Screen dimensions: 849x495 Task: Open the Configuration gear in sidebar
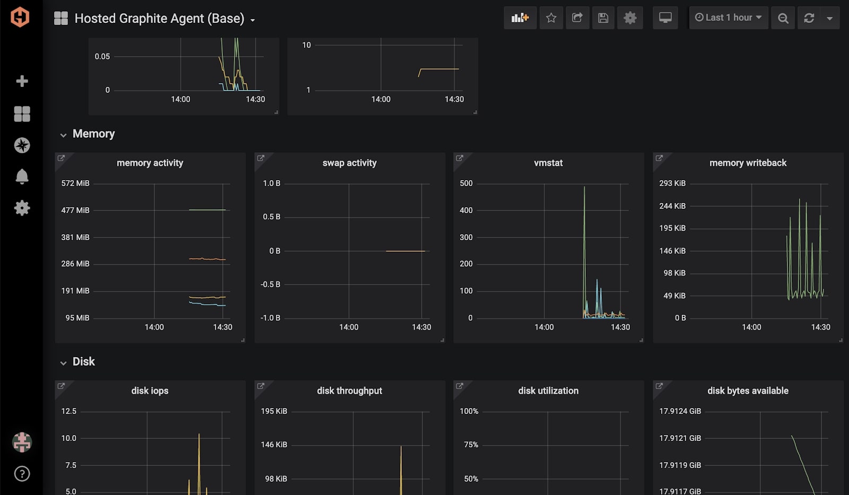(x=22, y=208)
